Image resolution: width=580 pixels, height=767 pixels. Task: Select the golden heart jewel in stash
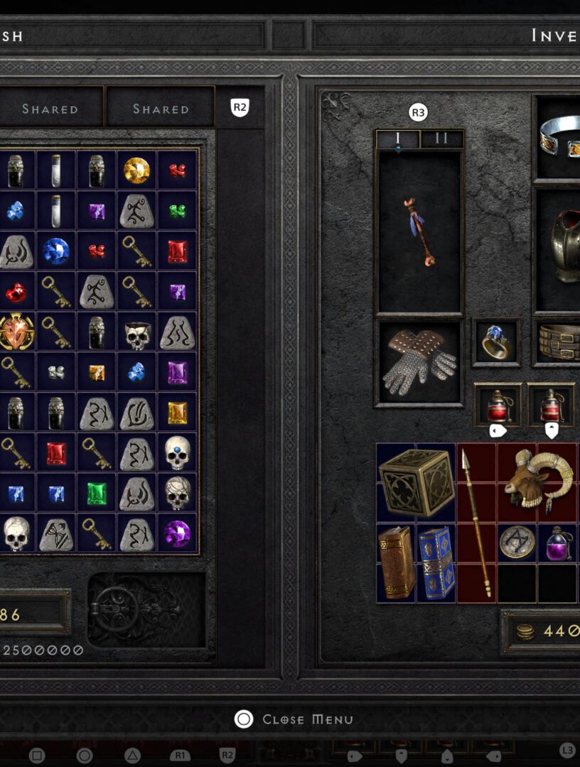(16, 332)
